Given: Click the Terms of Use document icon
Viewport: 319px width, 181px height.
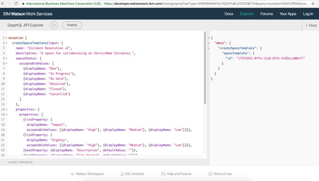Looking at the screenshot, I should click(x=210, y=174).
